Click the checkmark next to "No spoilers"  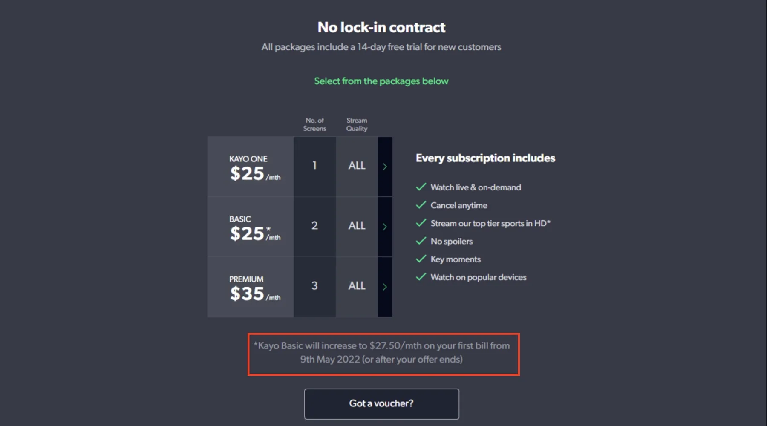[421, 241]
